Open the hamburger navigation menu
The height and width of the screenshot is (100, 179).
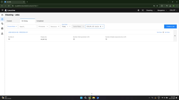click(x=2, y=10)
